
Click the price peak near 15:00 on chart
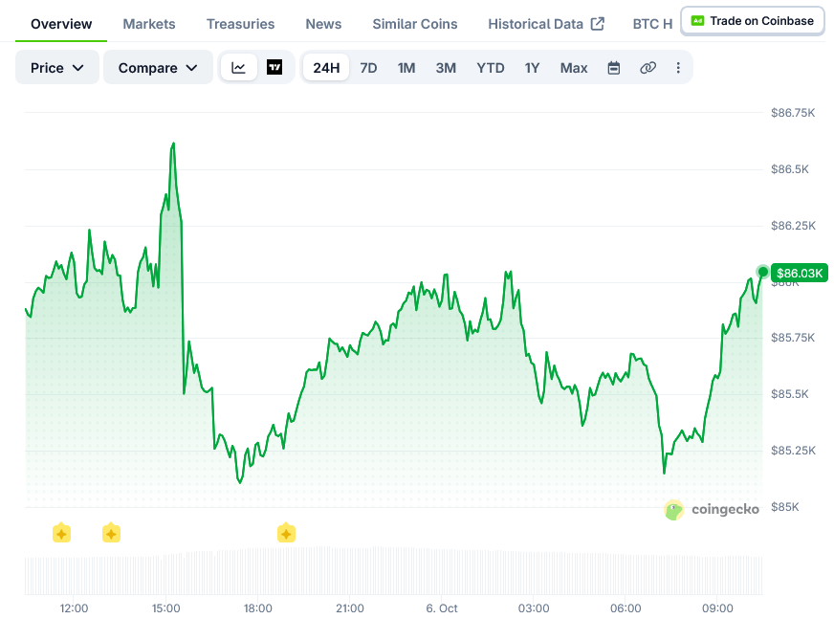[x=173, y=144]
